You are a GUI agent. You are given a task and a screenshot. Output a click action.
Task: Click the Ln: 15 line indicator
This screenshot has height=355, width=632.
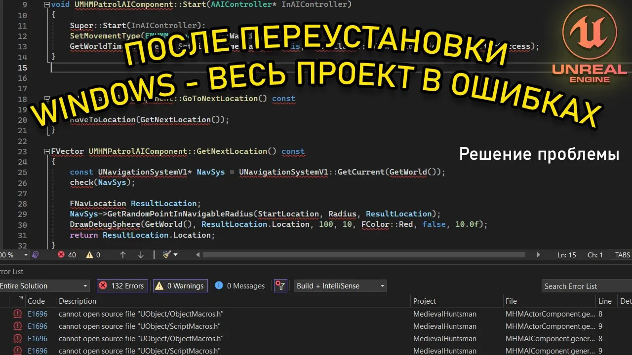pyautogui.click(x=567, y=255)
